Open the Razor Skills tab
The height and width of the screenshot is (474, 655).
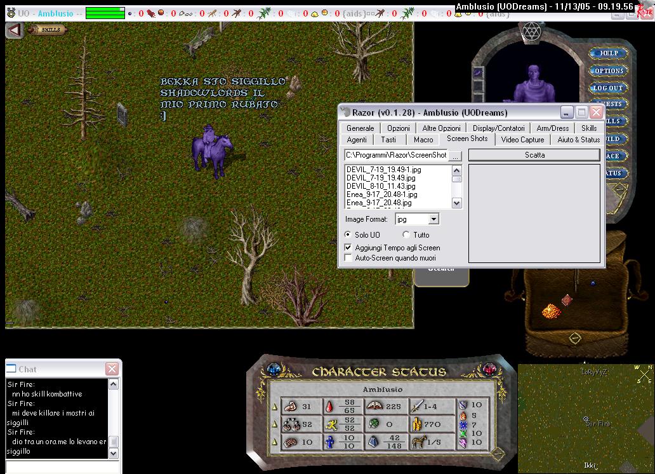pyautogui.click(x=589, y=128)
